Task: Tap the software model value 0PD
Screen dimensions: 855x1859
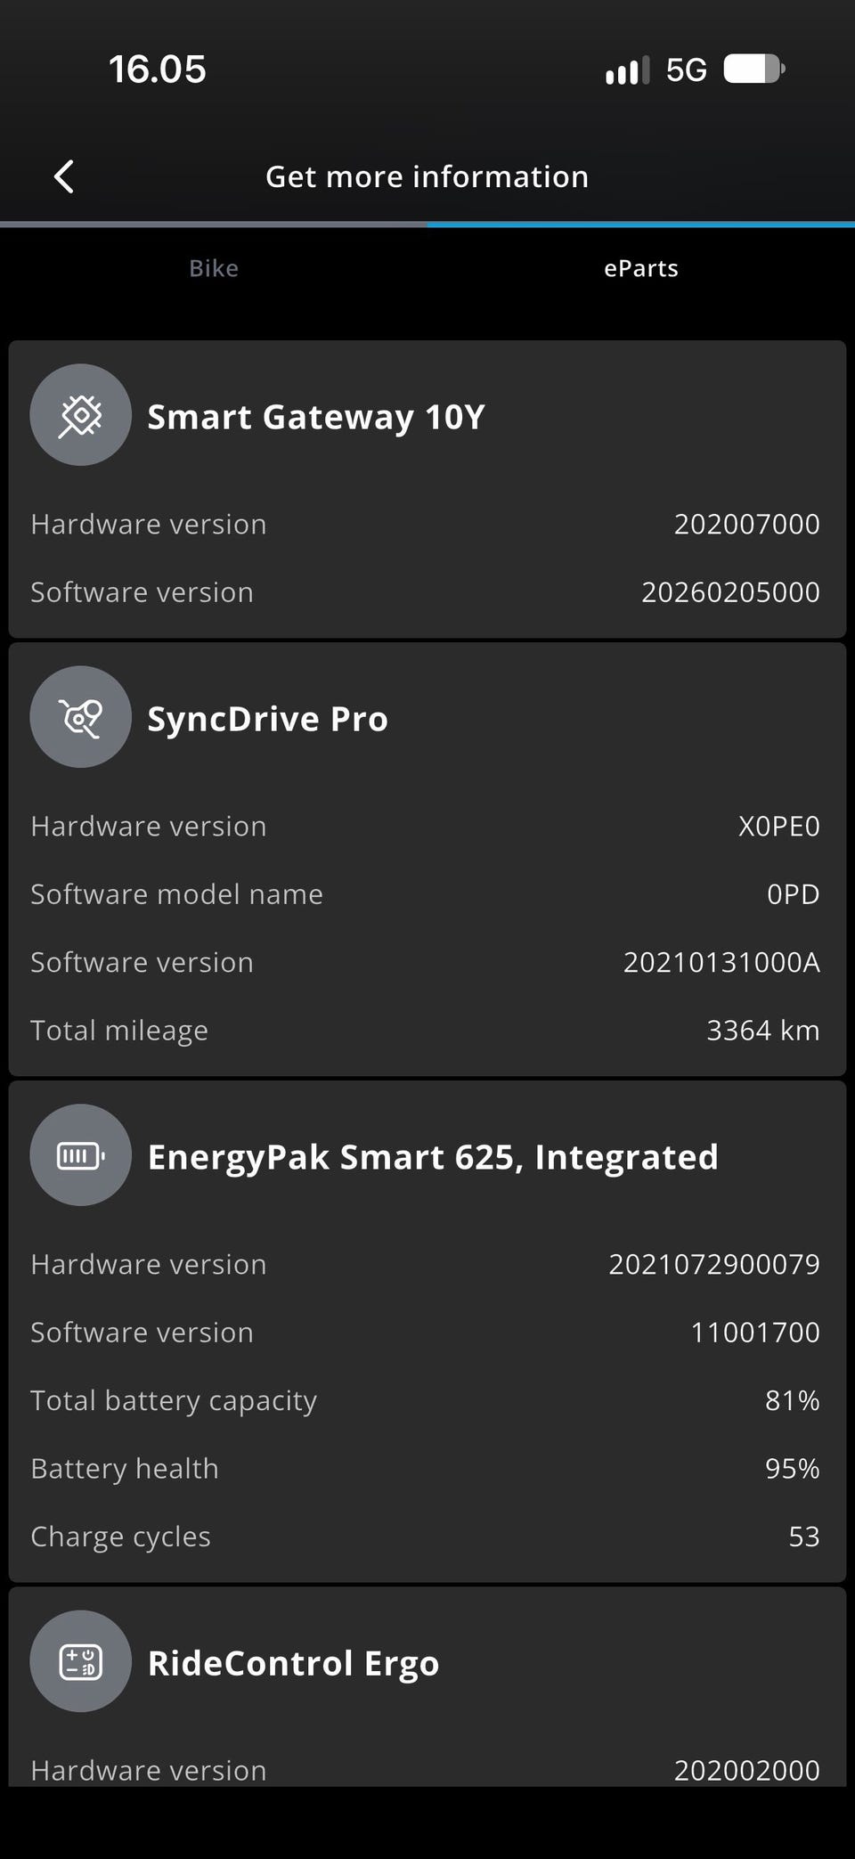Action: [x=793, y=893]
